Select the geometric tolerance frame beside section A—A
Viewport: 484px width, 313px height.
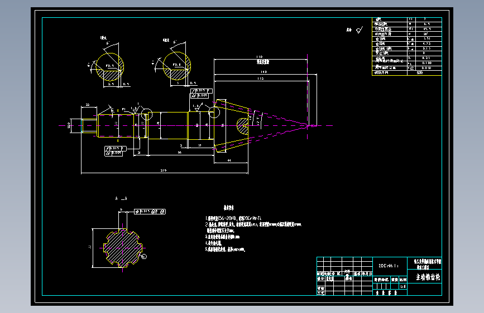(150, 211)
